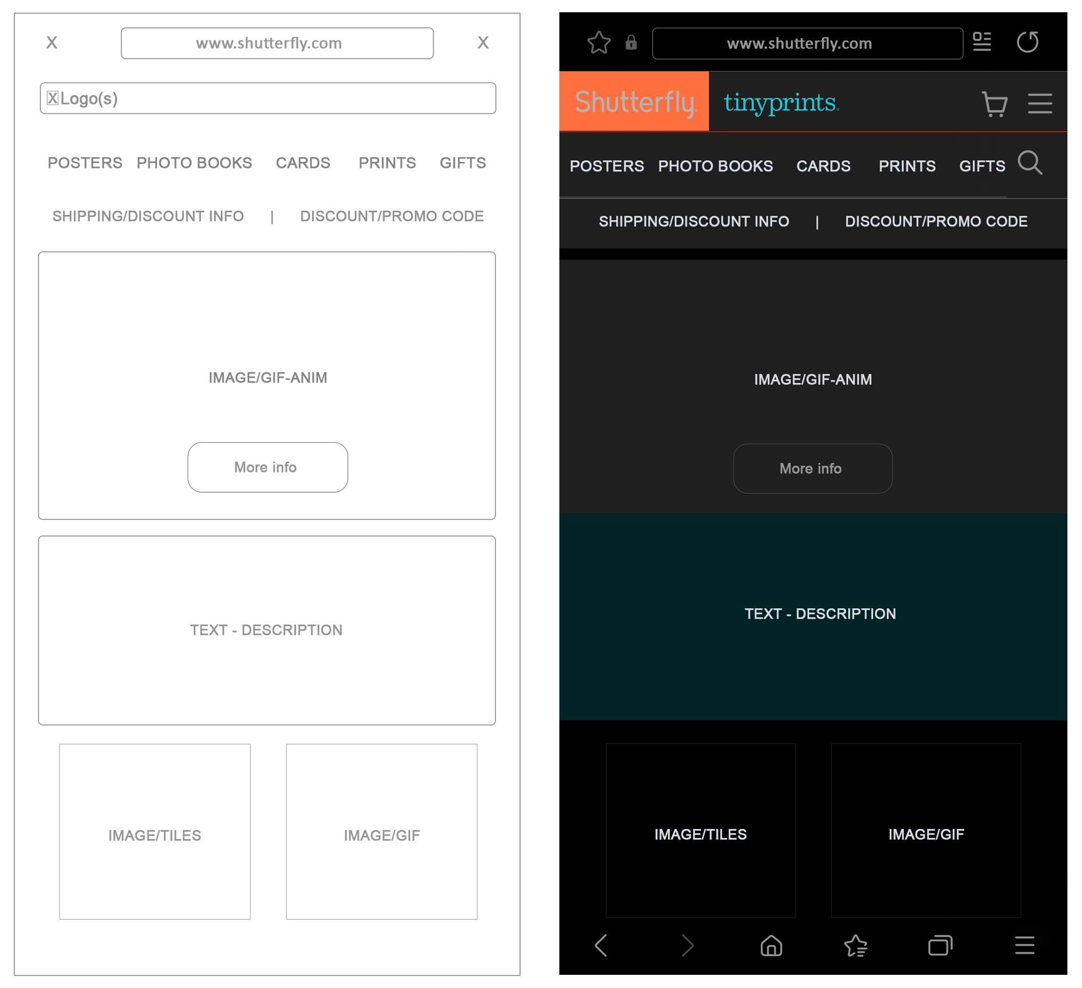This screenshot has width=1082, height=988.
Task: Go back with the left chevron
Action: 601,946
